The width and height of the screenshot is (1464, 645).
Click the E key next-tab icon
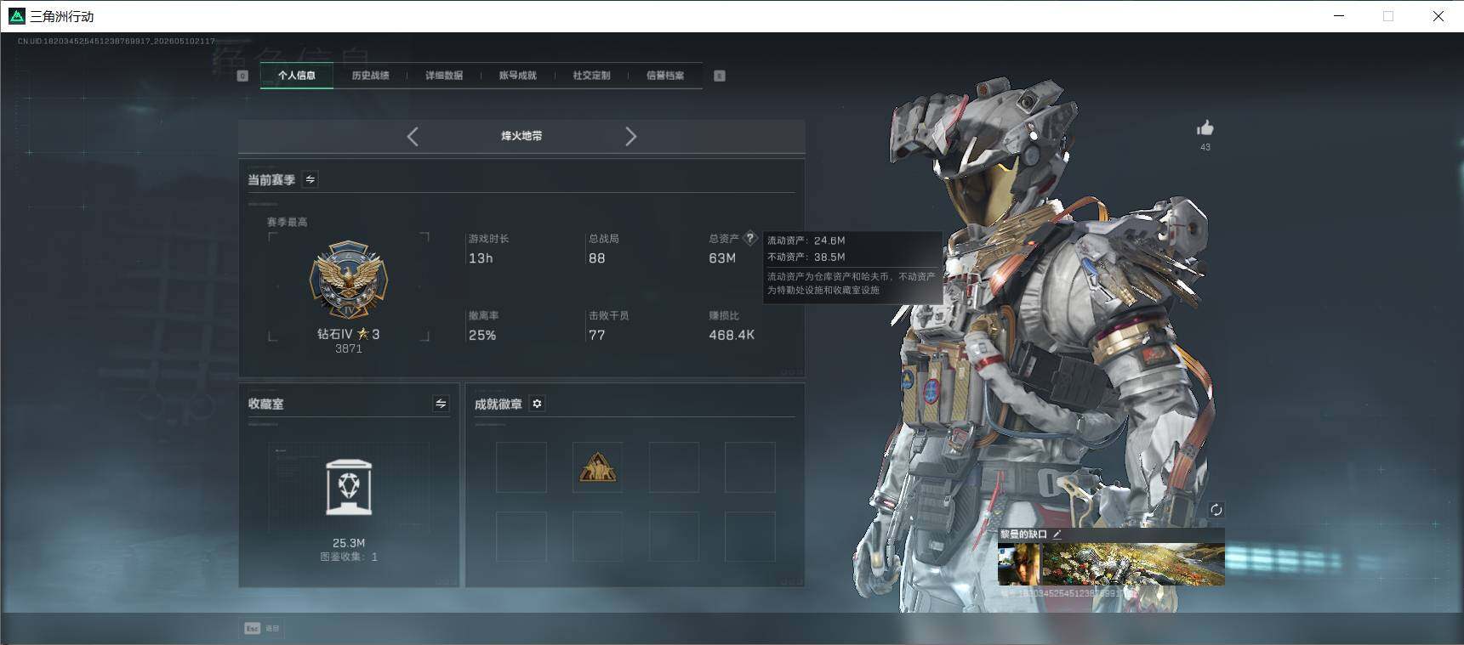point(720,76)
